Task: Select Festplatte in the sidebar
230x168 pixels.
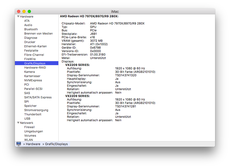Action: click(31, 51)
